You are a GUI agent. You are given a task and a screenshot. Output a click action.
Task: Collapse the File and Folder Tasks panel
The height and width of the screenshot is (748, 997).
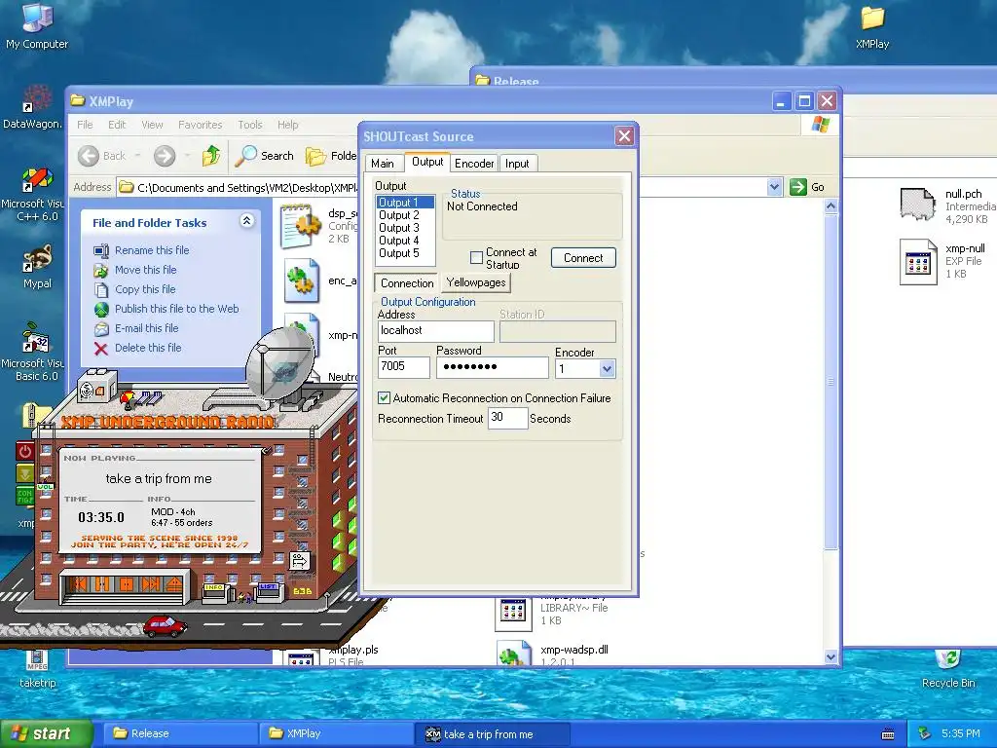pyautogui.click(x=246, y=221)
